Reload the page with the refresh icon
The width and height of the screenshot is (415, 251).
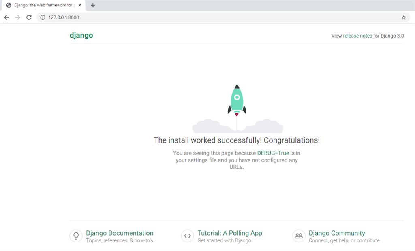(x=29, y=17)
